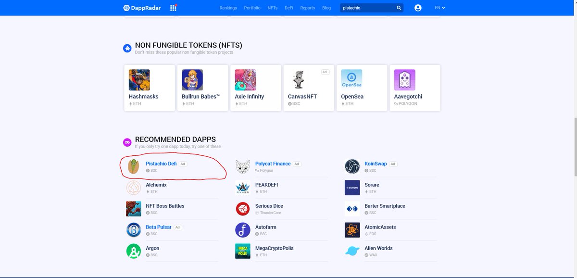Open the Alchemix dapp name
577x278 pixels.
click(x=156, y=185)
